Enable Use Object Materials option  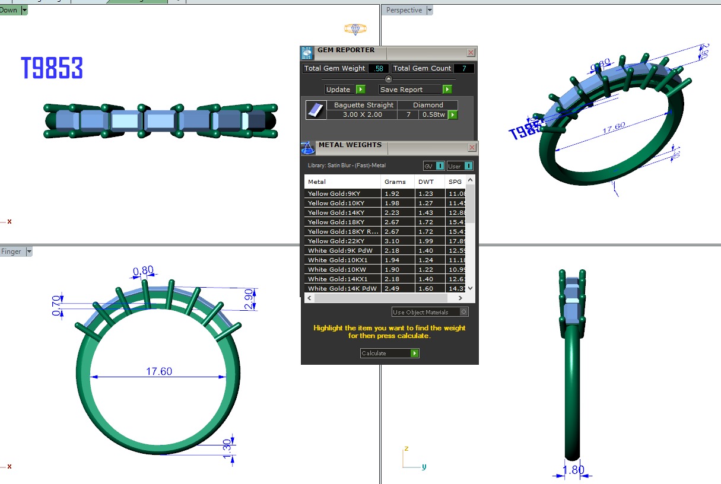[463, 312]
